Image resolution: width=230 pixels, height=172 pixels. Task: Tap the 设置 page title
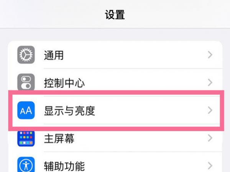tap(115, 15)
